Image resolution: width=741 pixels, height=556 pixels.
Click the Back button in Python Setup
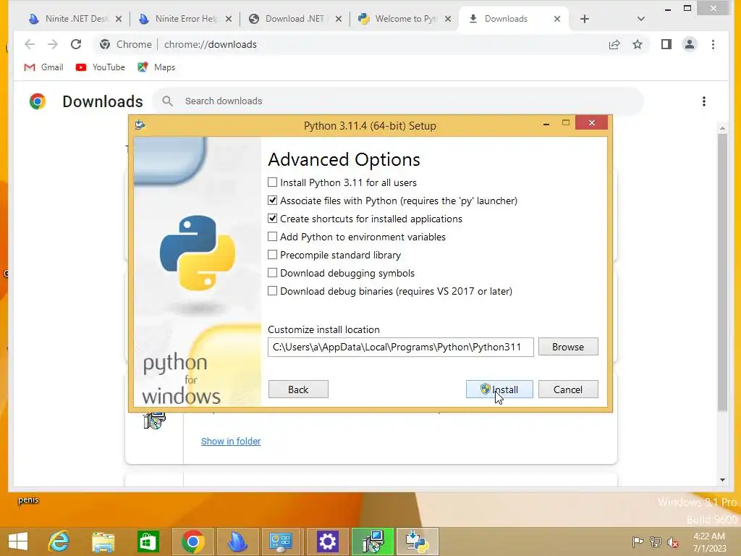pyautogui.click(x=298, y=389)
